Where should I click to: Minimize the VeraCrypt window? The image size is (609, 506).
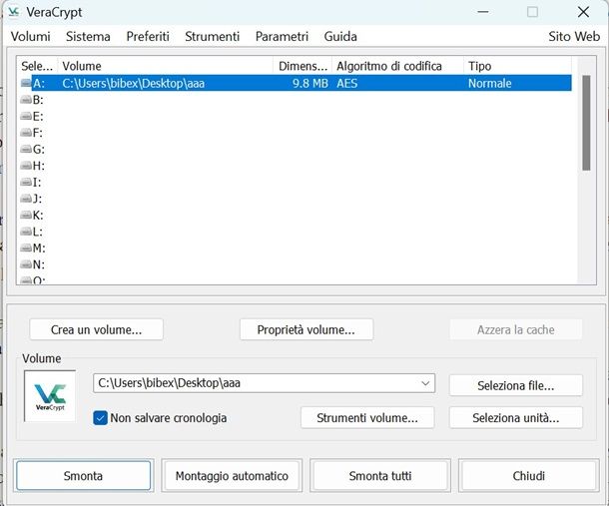coord(483,12)
